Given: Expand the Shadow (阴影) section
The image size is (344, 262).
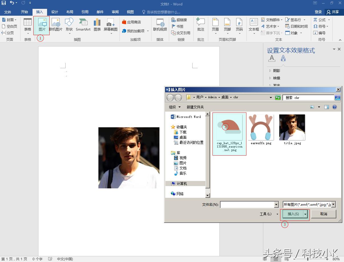Looking at the screenshot, I should (276, 71).
